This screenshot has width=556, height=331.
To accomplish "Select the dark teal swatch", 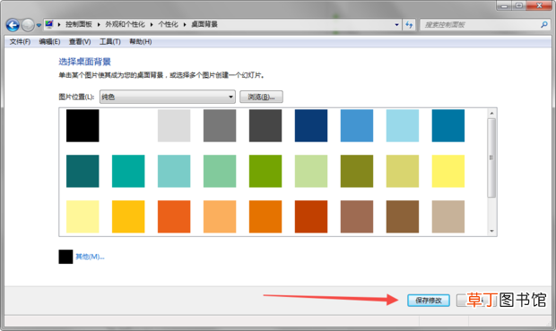I will pyautogui.click(x=83, y=171).
